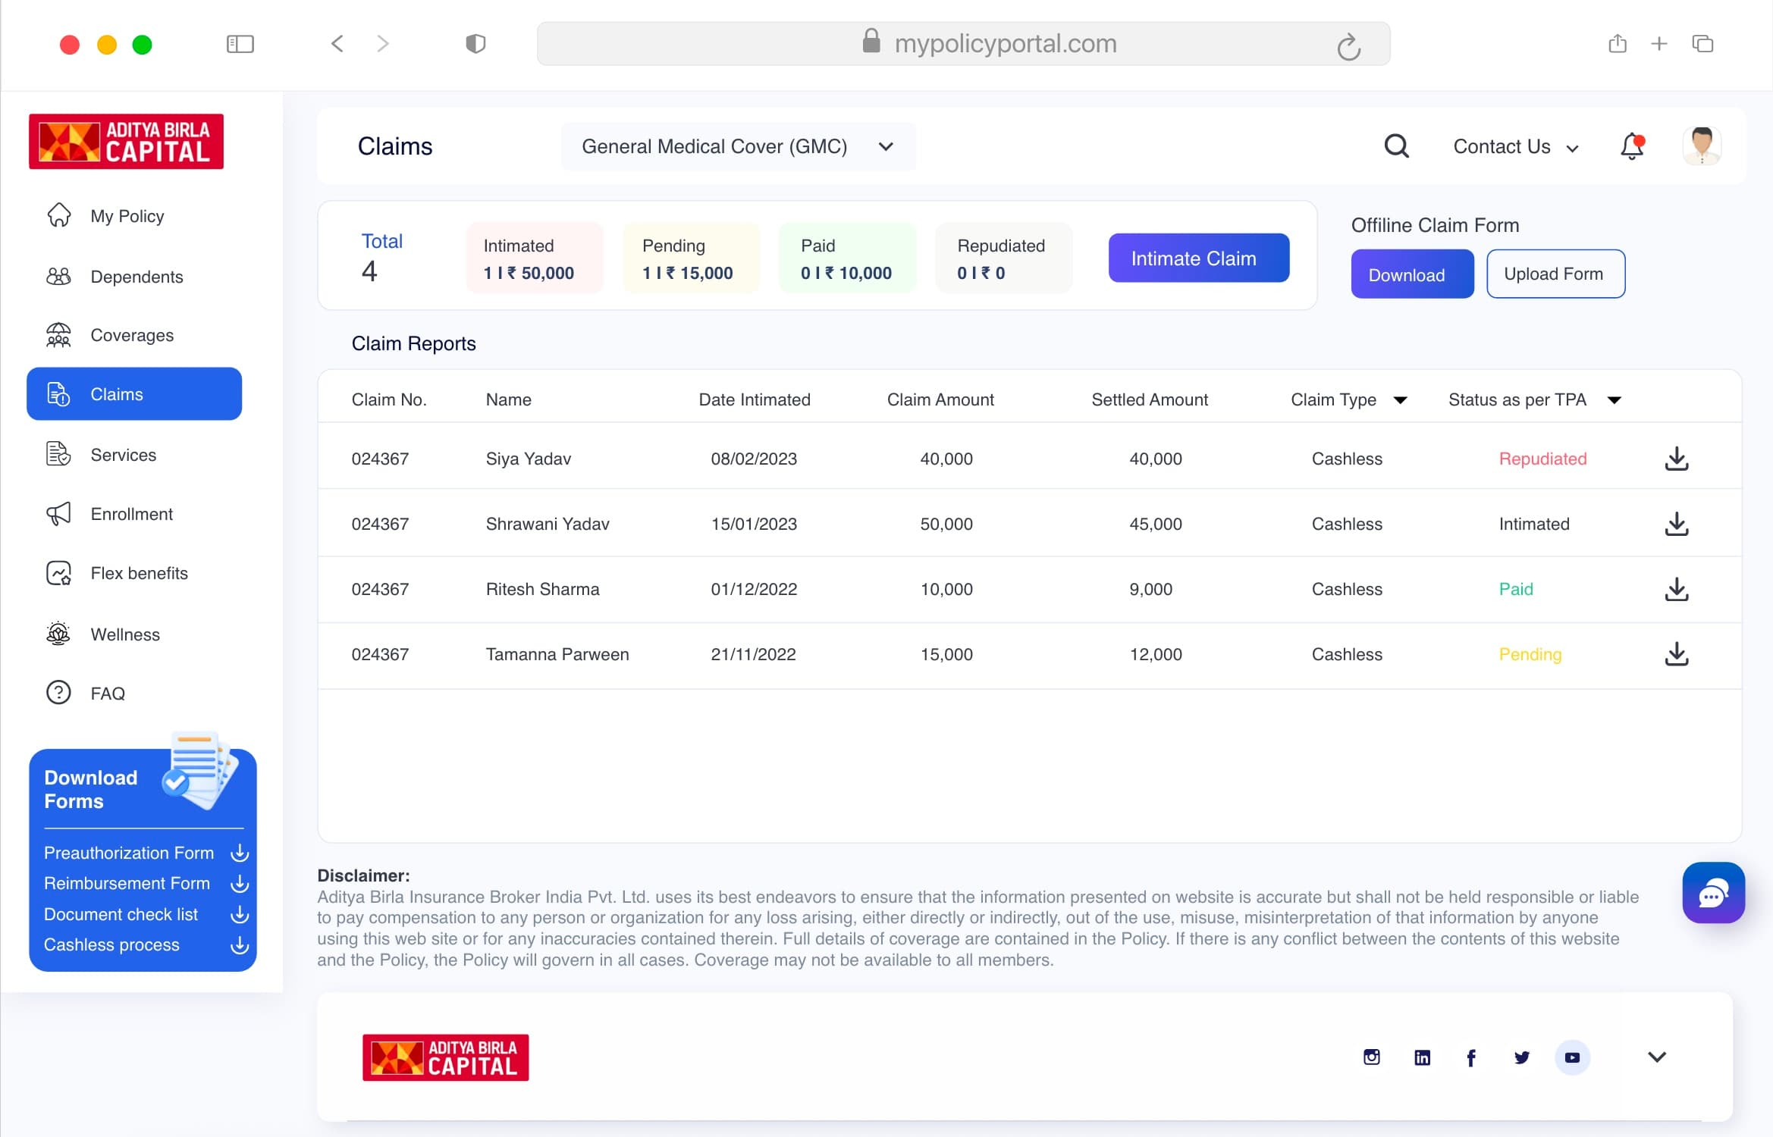The image size is (1773, 1137).
Task: Open the LinkedIn footer icon
Action: [1422, 1057]
